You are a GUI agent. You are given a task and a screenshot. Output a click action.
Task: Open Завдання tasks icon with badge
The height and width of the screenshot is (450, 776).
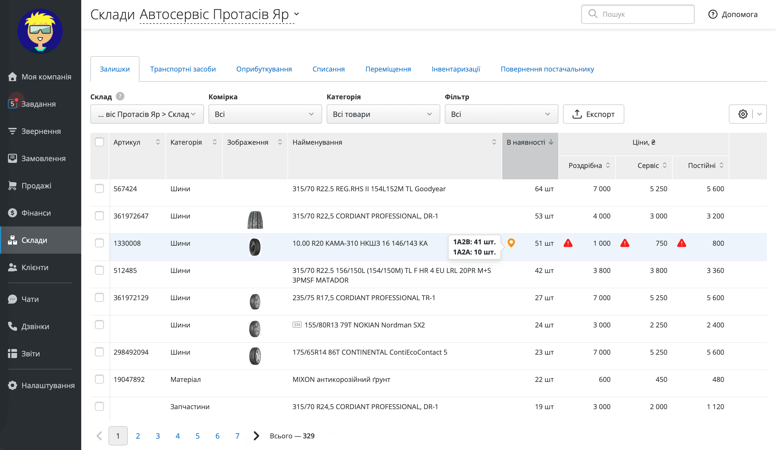click(12, 104)
